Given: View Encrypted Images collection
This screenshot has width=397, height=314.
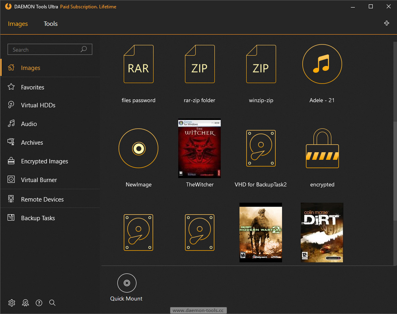Looking at the screenshot, I should (44, 161).
